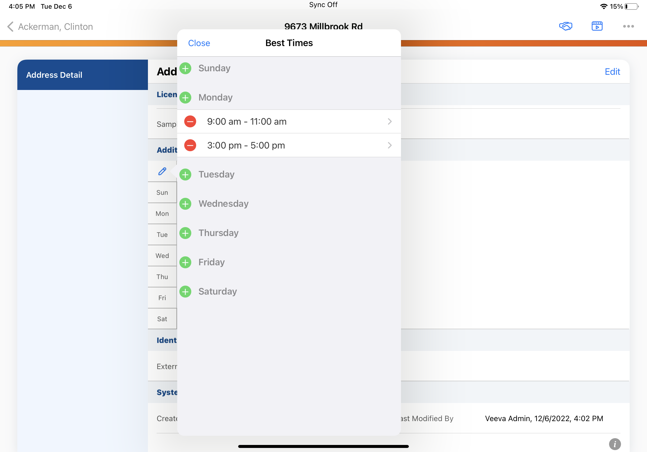Screen dimensions: 647x452
Task: Add a time slot for Saturday
Action: (185, 292)
